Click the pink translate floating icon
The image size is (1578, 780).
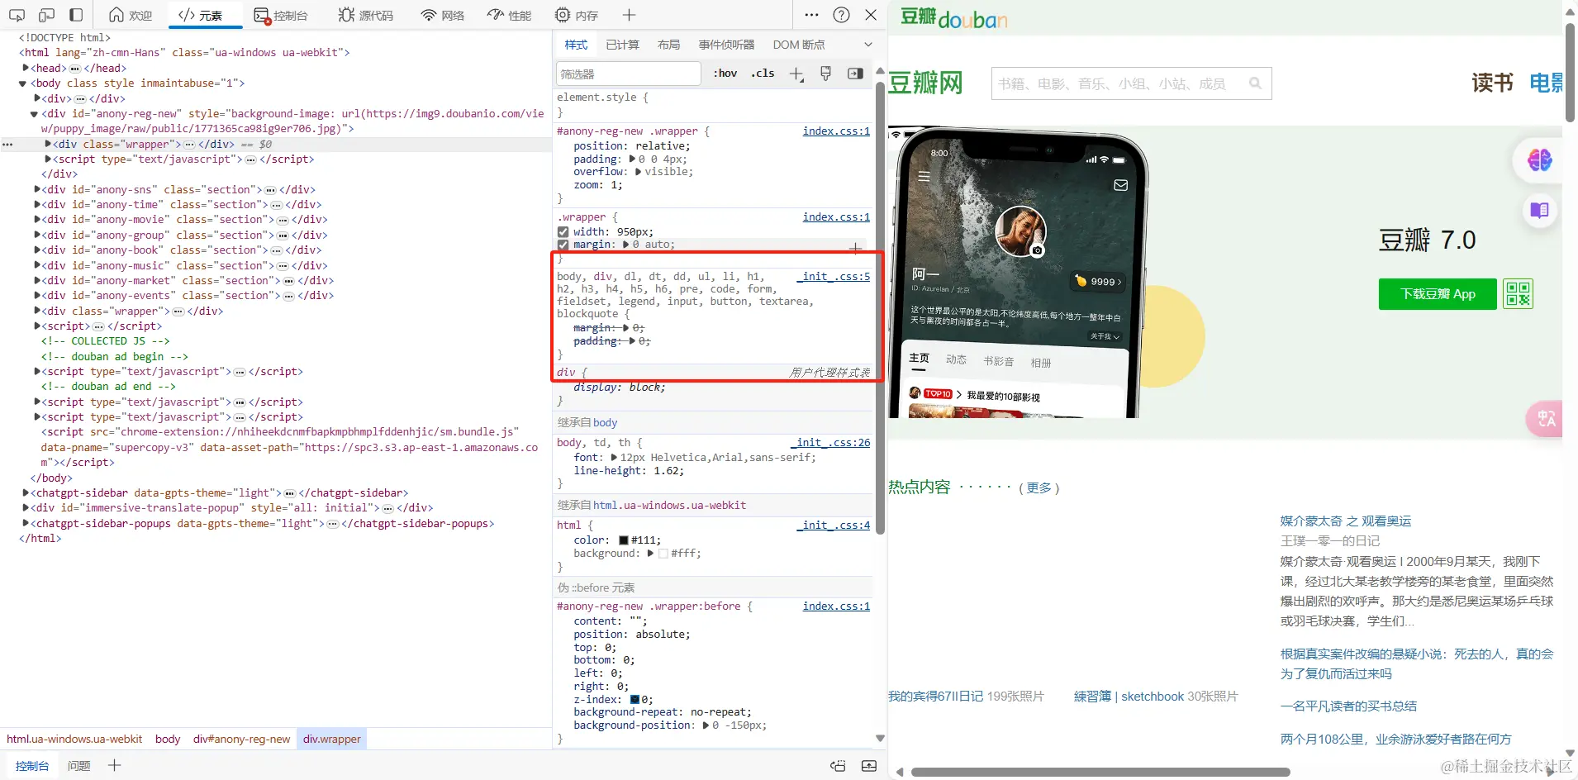pos(1546,418)
